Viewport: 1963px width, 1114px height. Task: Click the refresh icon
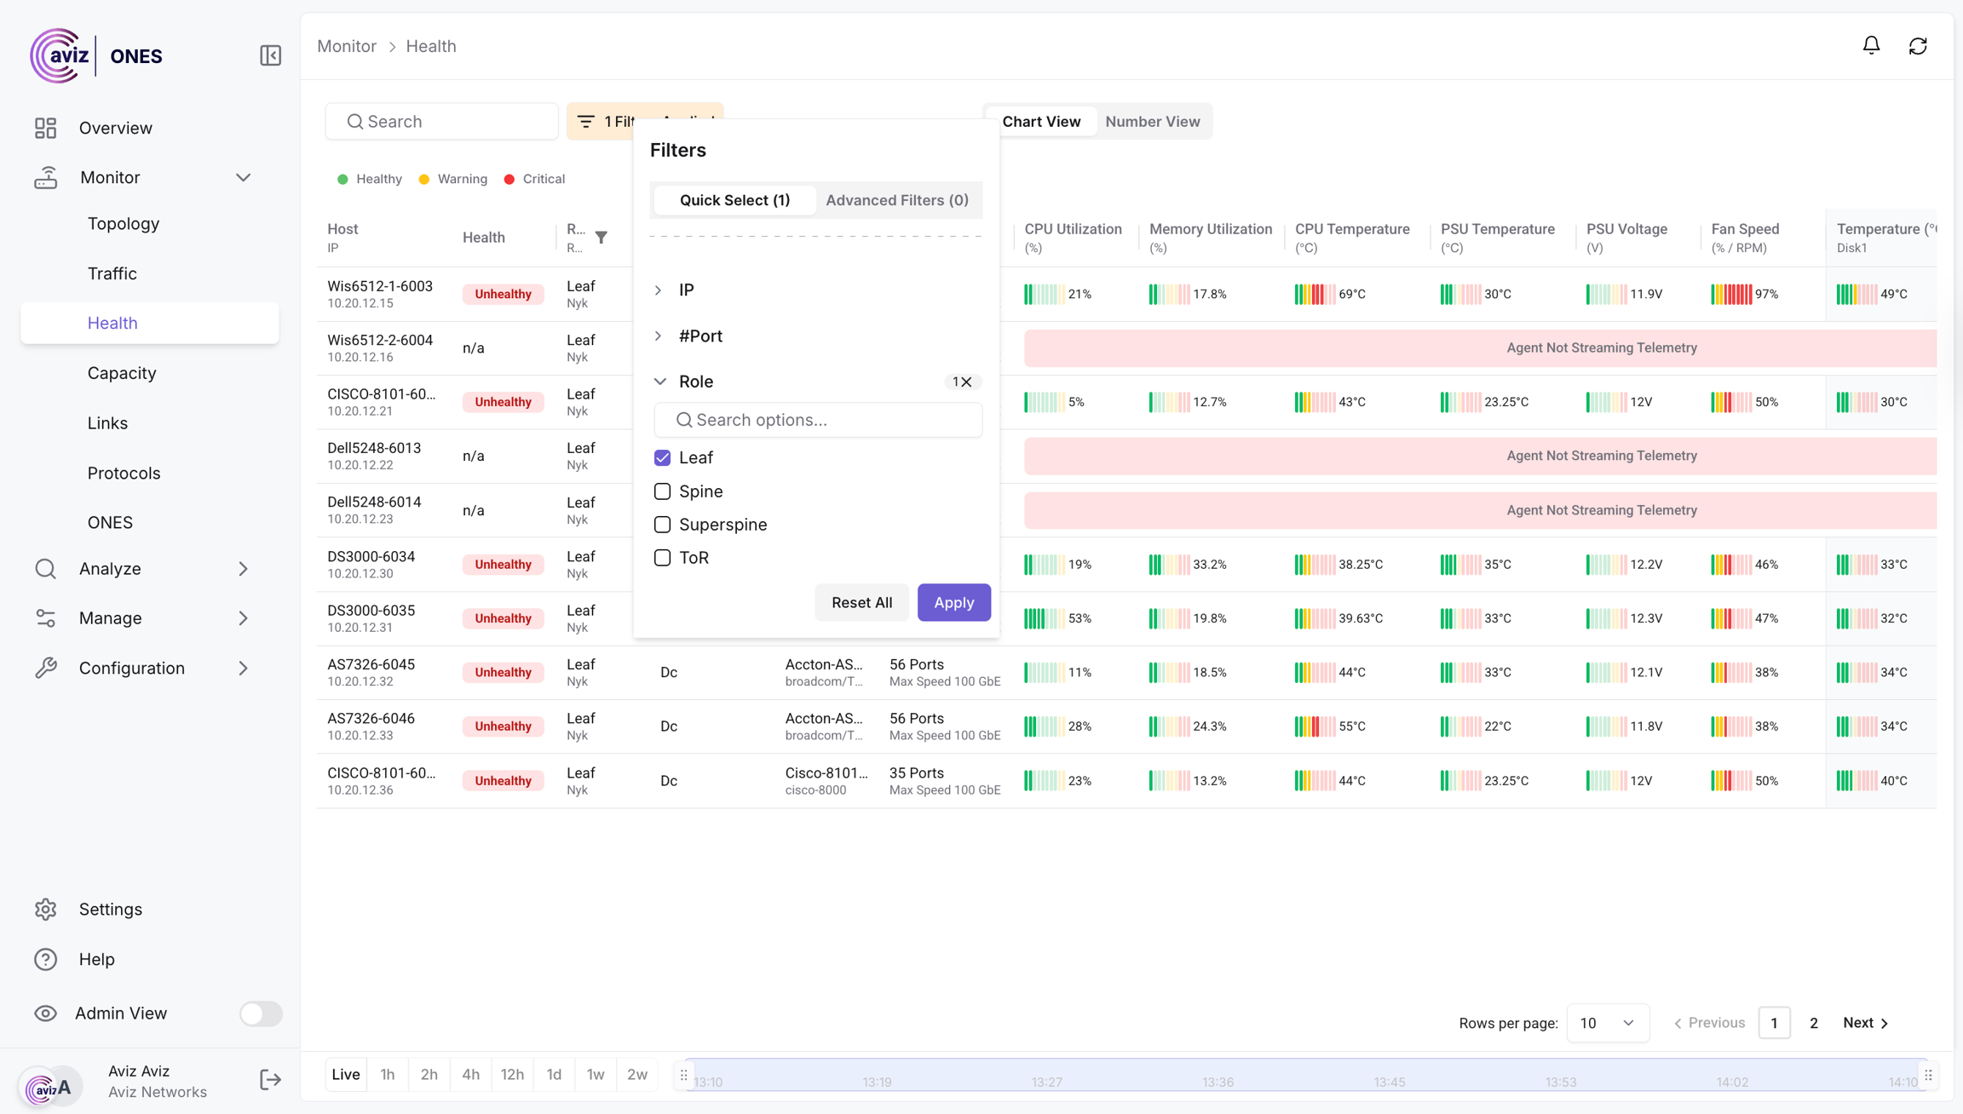click(x=1918, y=46)
